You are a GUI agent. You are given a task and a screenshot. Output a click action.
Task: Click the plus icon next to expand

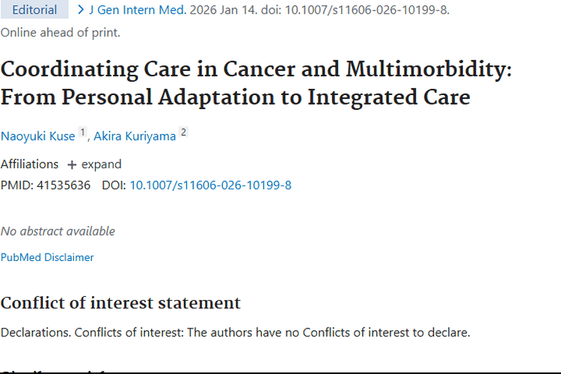click(x=72, y=165)
